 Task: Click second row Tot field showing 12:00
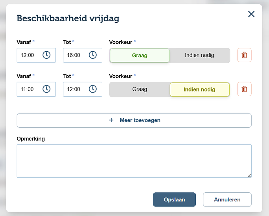(74, 89)
